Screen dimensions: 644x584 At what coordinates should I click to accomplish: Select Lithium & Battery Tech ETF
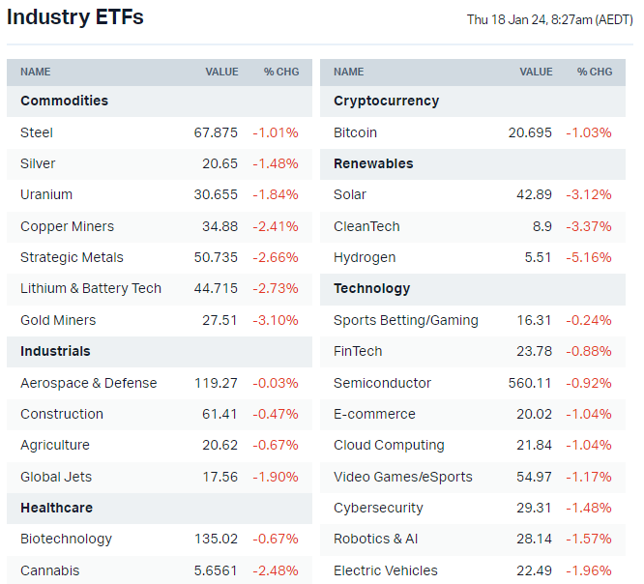point(91,288)
